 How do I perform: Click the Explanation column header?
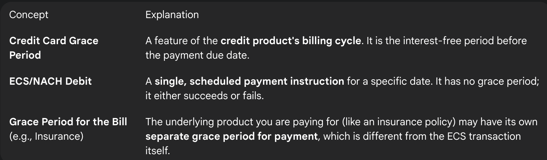click(172, 15)
